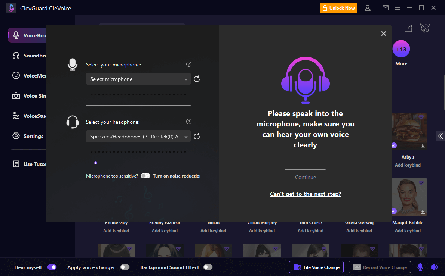Add keybind for Nolan

pos(214,231)
